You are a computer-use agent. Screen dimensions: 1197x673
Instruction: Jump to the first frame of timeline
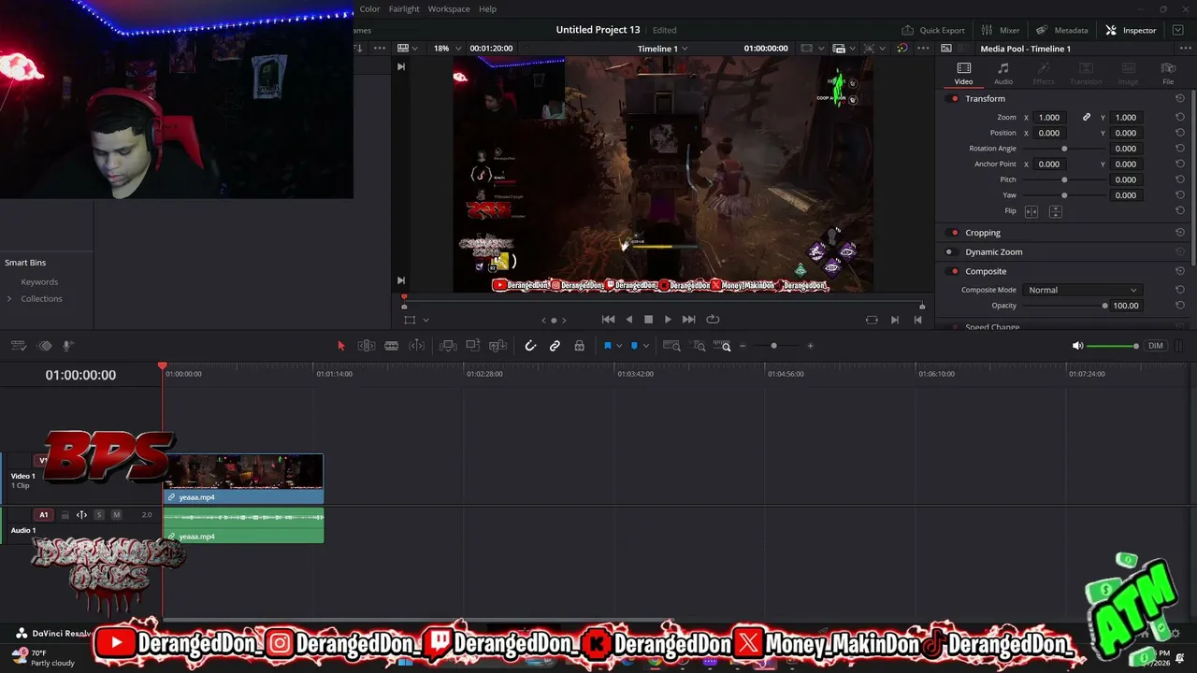608,320
